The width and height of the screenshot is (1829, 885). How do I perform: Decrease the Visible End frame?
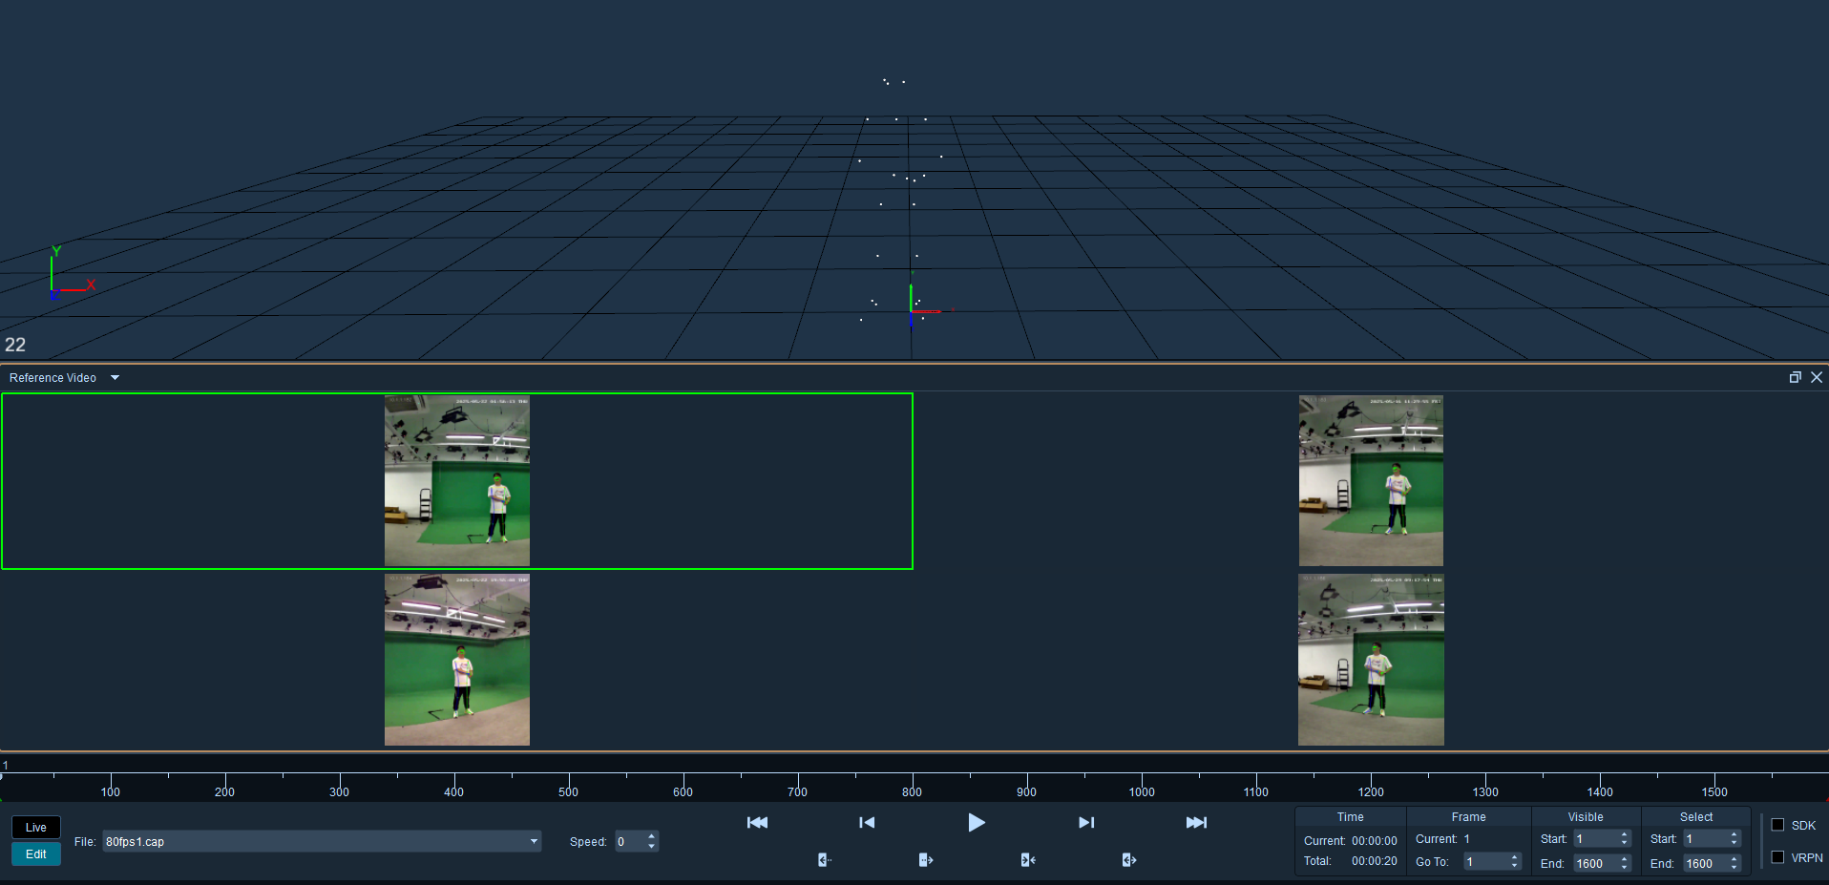click(x=1624, y=868)
